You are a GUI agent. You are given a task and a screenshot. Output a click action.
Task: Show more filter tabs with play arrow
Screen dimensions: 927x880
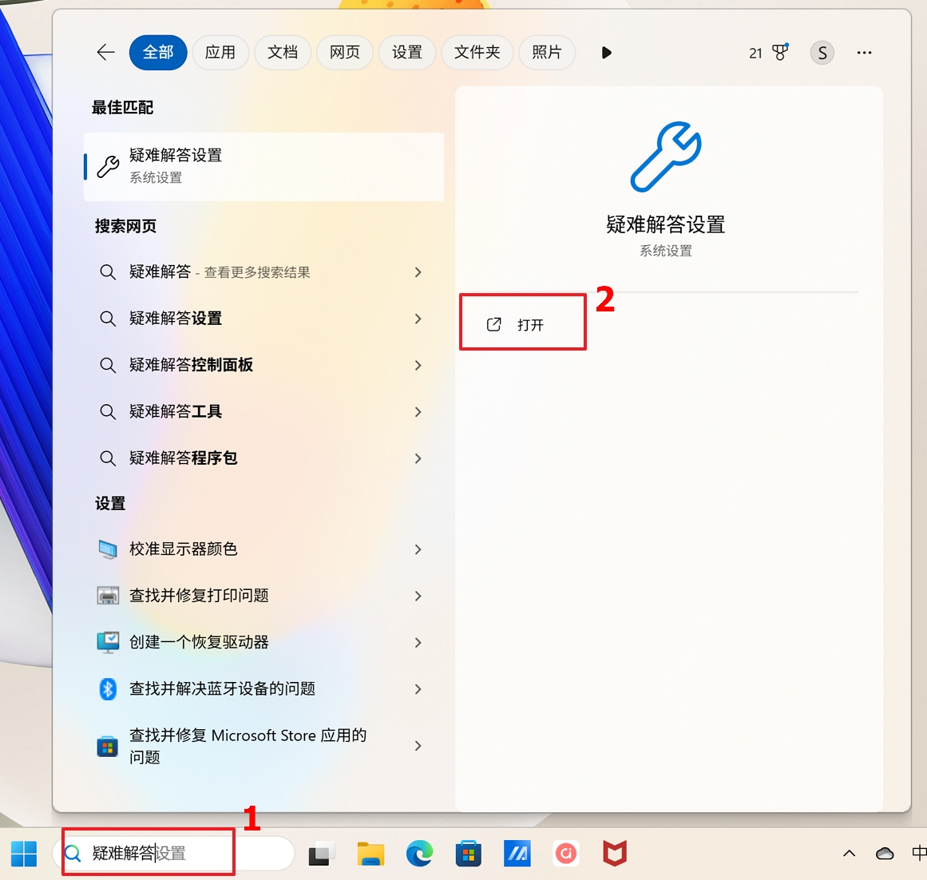pos(606,53)
